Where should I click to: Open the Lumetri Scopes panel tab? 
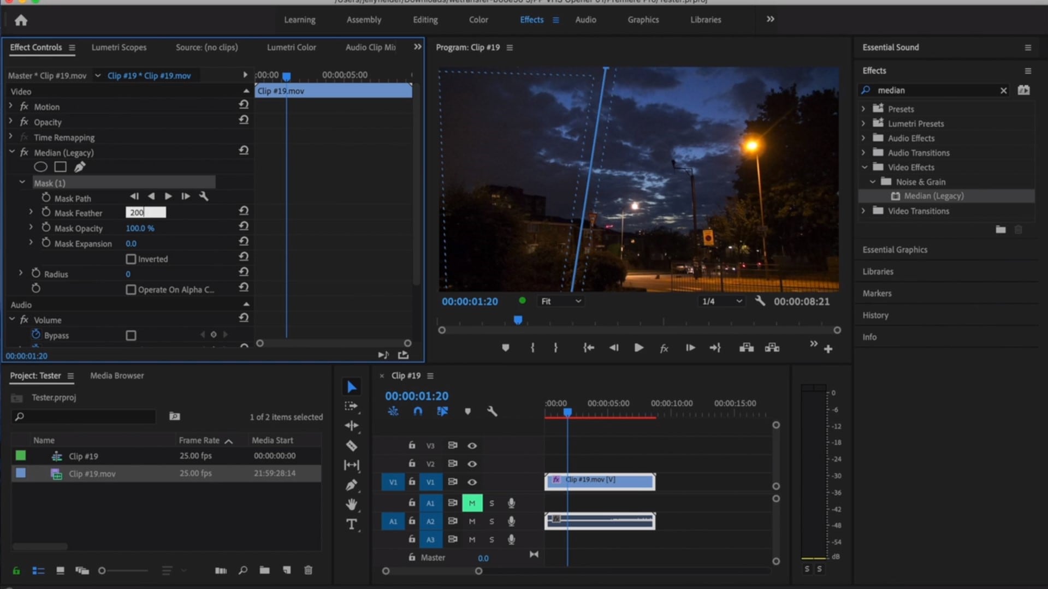119,47
